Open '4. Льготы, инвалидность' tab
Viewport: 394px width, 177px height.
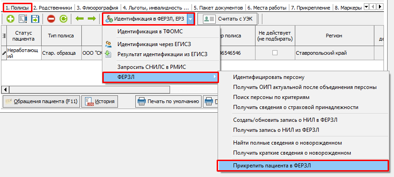tap(156, 8)
